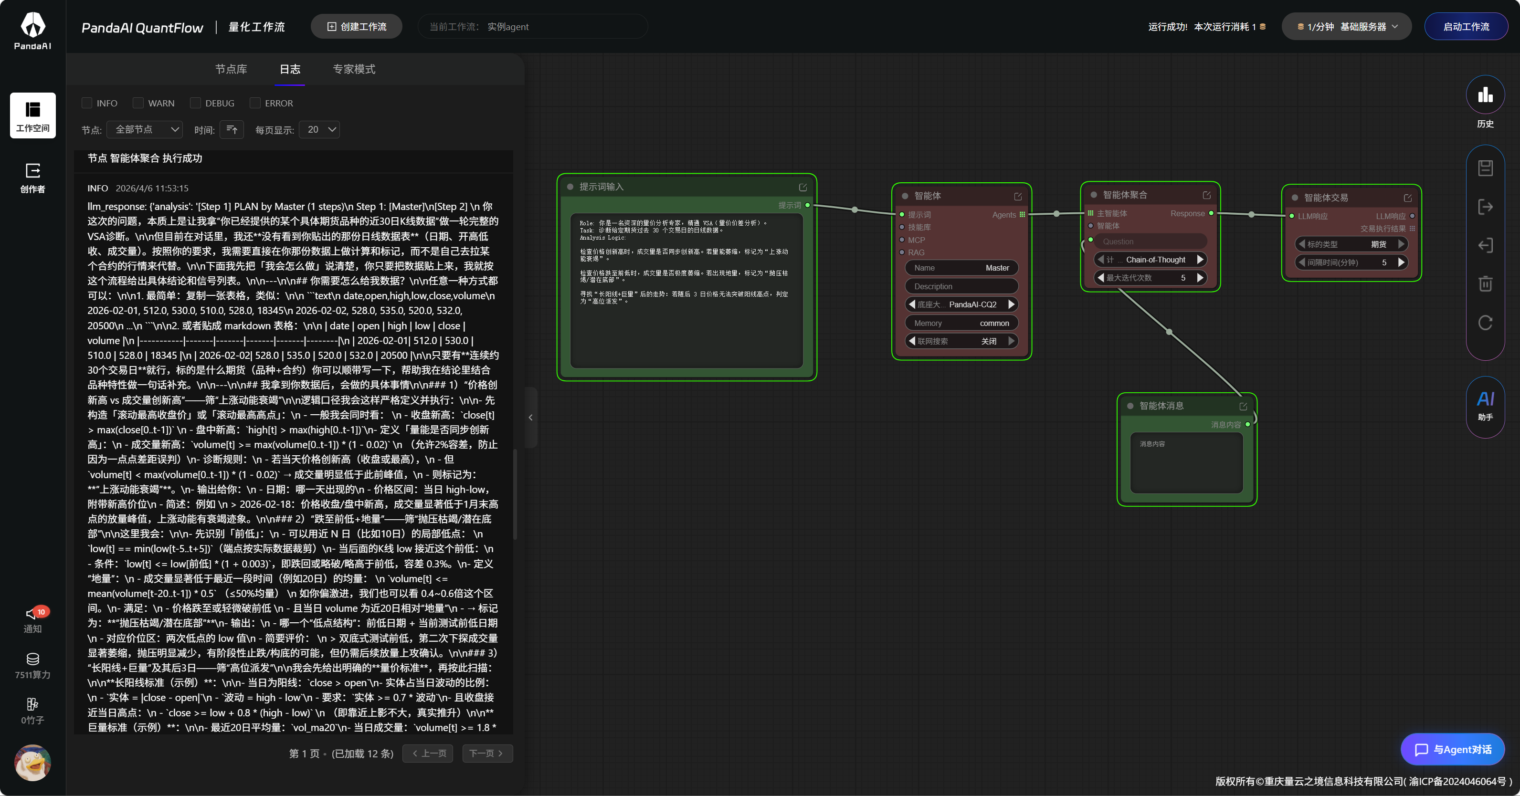Click the refresh icon in right toolbar
The width and height of the screenshot is (1520, 796).
tap(1485, 323)
